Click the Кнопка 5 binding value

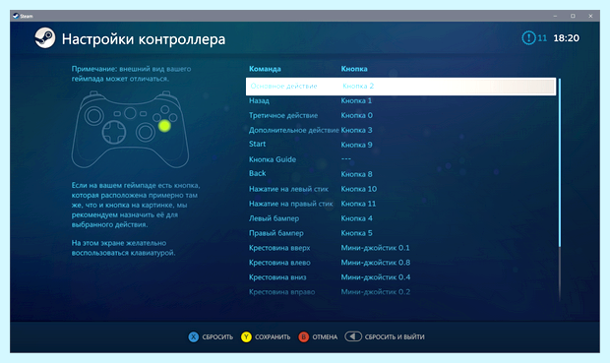[356, 233]
